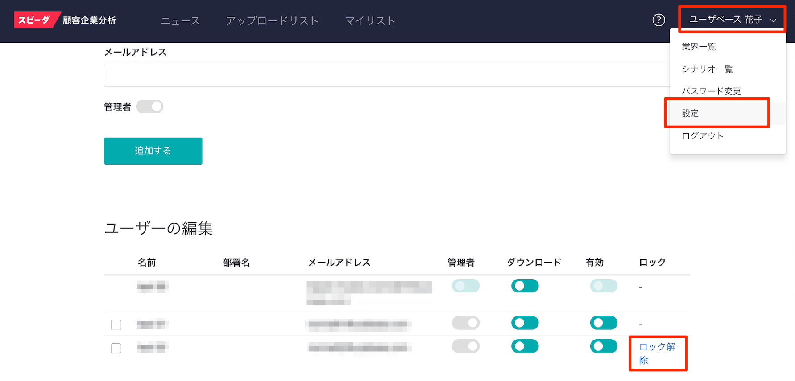The width and height of the screenshot is (795, 381).
Task: Toggle 管理者 switch in second user row
Action: click(466, 323)
